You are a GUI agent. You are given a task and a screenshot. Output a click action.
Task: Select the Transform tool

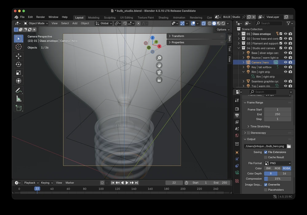click(19, 81)
